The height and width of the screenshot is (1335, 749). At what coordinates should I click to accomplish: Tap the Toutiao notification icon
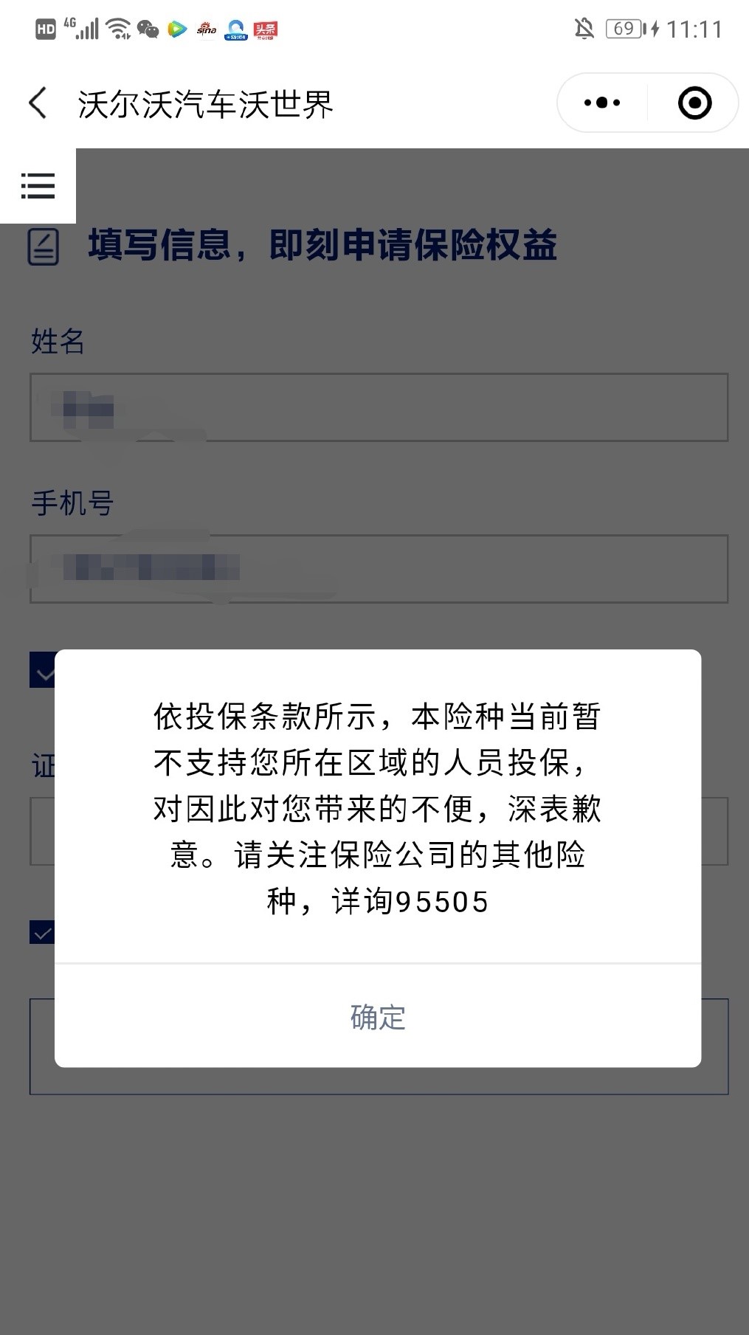pyautogui.click(x=265, y=30)
